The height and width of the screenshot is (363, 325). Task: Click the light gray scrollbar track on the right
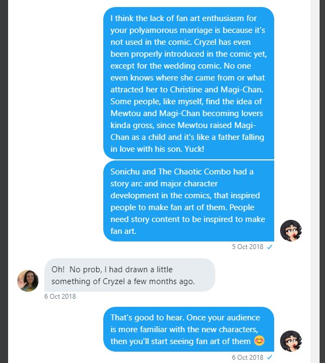click(315, 162)
